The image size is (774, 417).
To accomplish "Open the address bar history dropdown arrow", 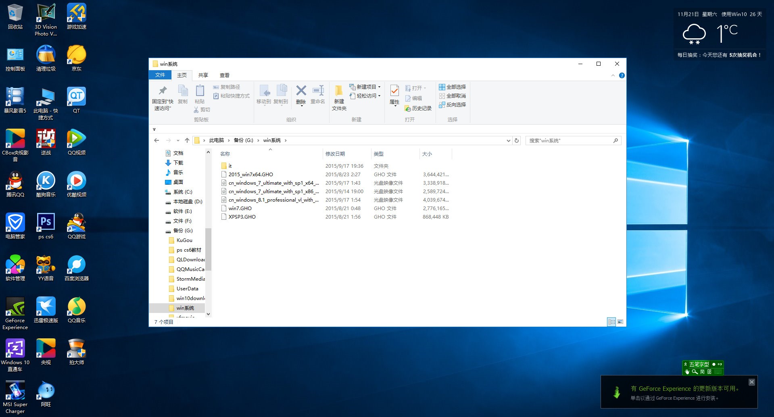I will click(x=508, y=140).
